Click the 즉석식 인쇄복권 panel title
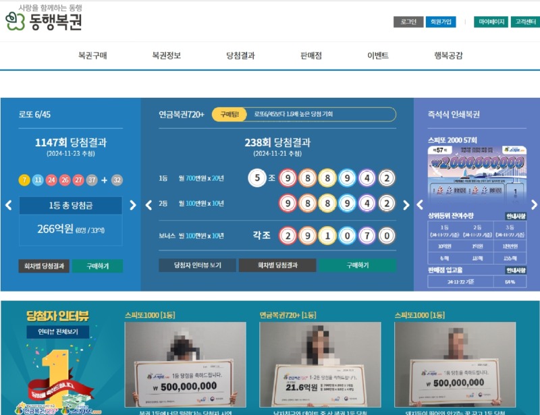 pos(454,114)
